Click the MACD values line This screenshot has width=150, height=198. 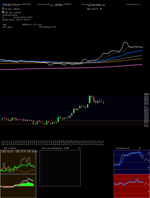16,20
